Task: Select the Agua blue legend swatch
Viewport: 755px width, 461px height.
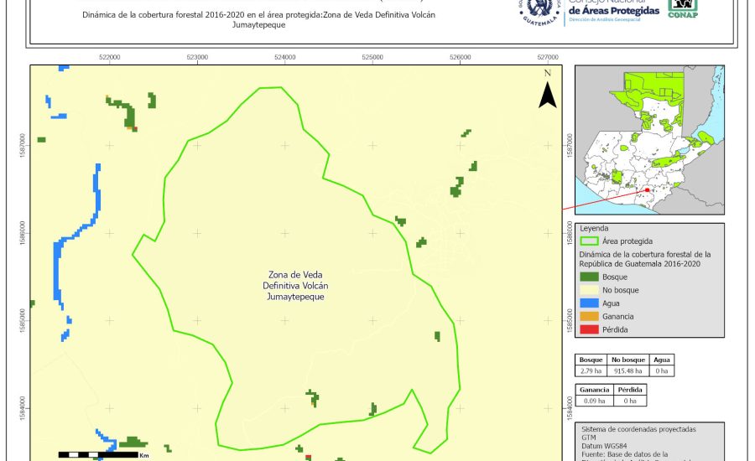Action: pyautogui.click(x=590, y=303)
